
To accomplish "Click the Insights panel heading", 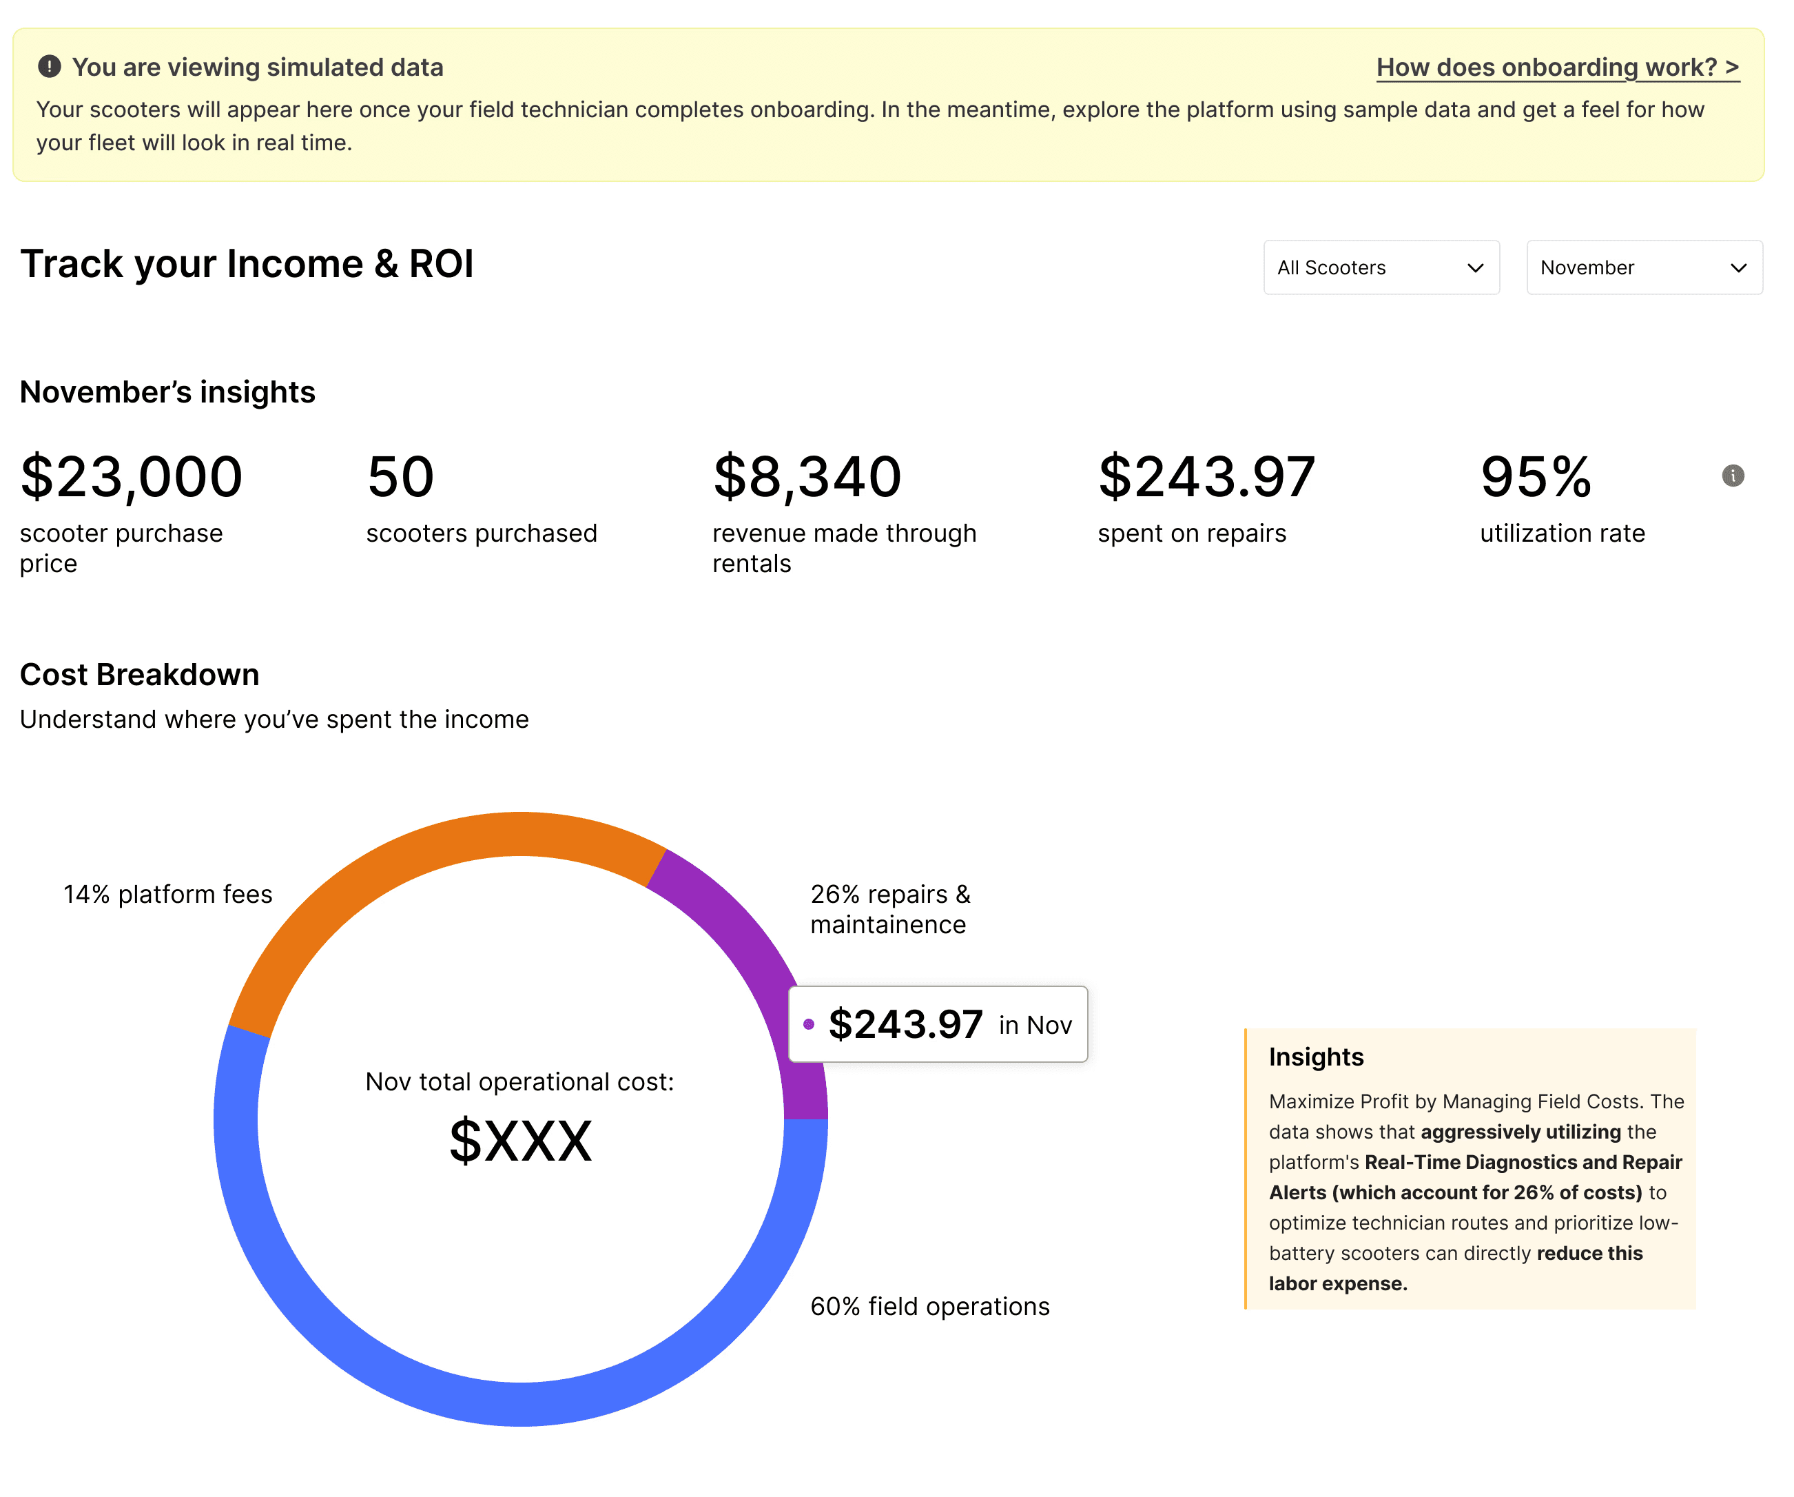I will tap(1316, 1057).
